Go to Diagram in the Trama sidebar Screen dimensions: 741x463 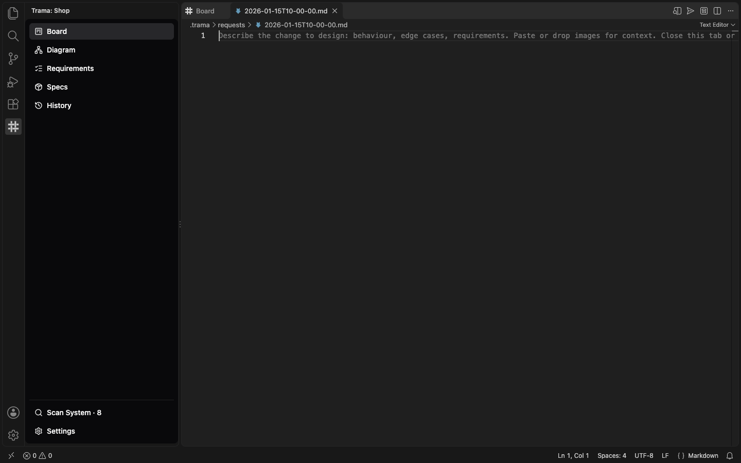click(x=101, y=50)
